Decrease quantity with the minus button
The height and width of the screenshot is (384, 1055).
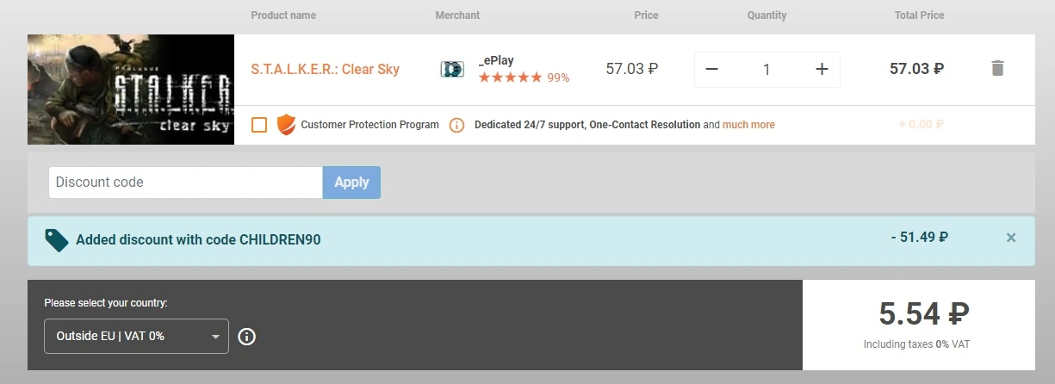click(711, 70)
